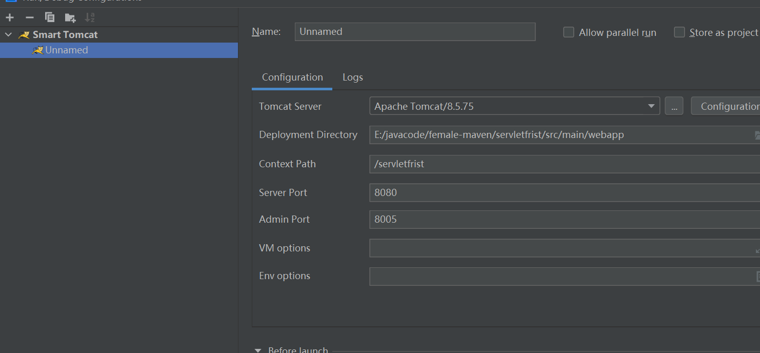Viewport: 760px width, 353px height.
Task: Collapse the Smart Tomcat tree node
Action: tap(8, 35)
